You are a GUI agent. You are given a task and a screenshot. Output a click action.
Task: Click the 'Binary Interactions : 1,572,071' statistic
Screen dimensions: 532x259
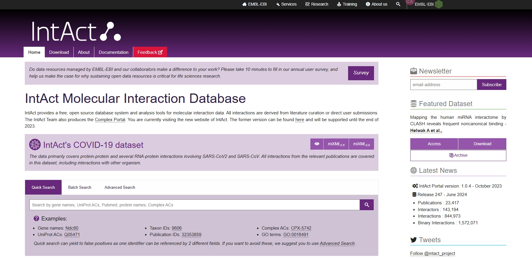pos(448,223)
